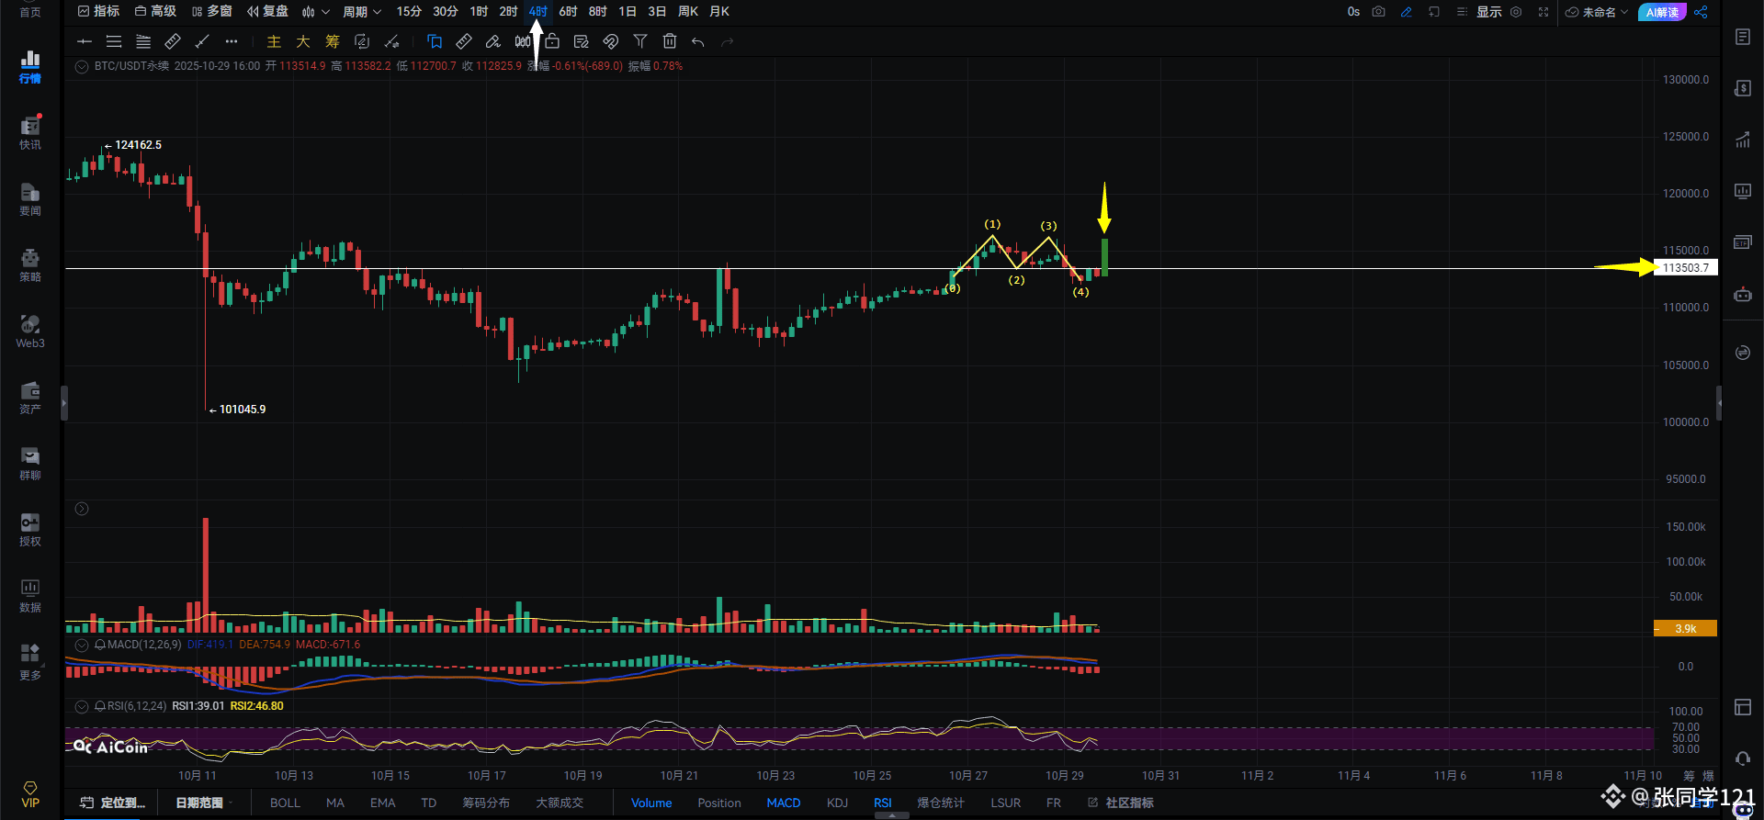The width and height of the screenshot is (1764, 820).
Task: Click the lock drawings icon
Action: click(x=552, y=41)
